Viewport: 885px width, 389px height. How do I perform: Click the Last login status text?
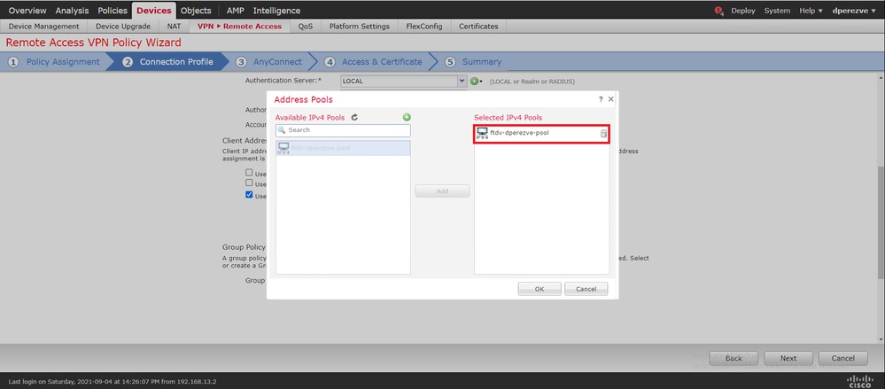coord(113,382)
